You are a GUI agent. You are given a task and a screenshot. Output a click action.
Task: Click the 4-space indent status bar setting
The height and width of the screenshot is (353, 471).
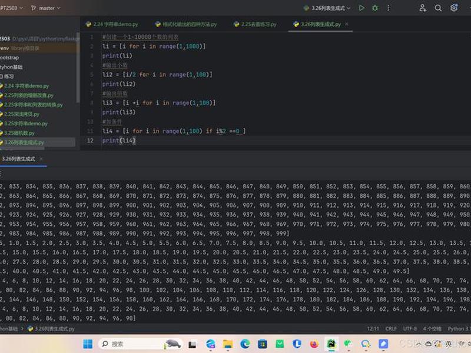tap(432, 329)
